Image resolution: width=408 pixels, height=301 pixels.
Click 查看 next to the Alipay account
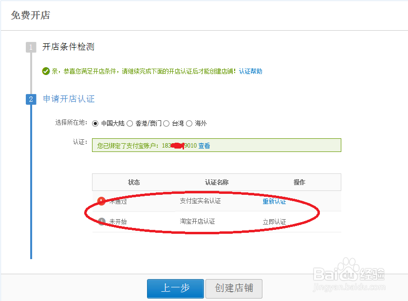204,145
